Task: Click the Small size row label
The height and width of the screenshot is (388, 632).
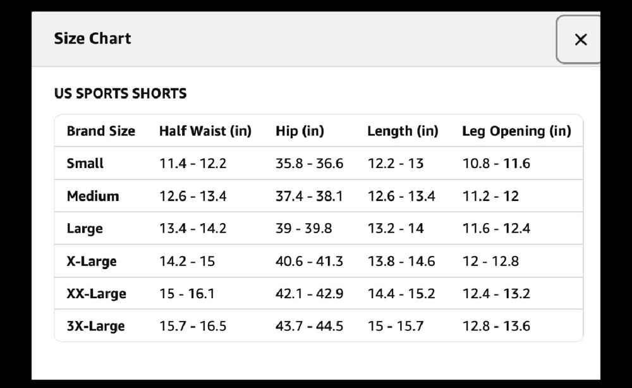Action: pyautogui.click(x=85, y=163)
